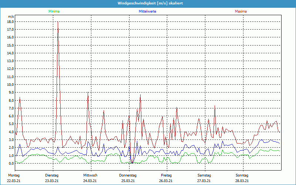This screenshot has height=185, width=296.
Task: Select the 16,0 y-axis value
Action: click(11, 37)
